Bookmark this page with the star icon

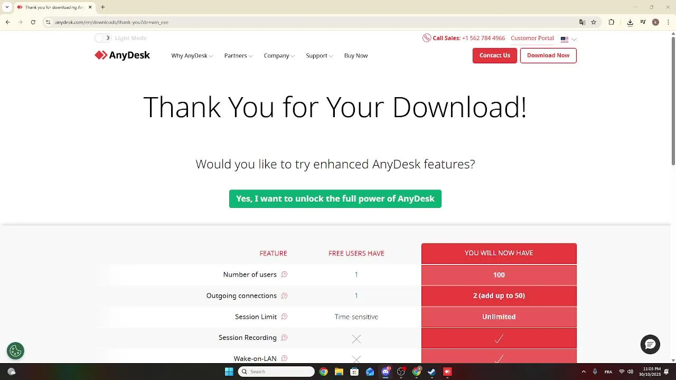click(594, 22)
